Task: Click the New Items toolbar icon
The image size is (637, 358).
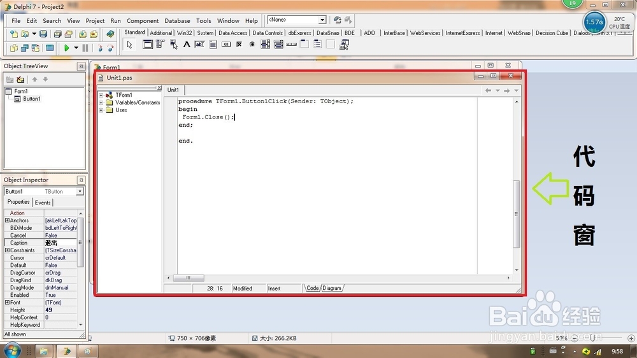Action: pyautogui.click(x=14, y=34)
